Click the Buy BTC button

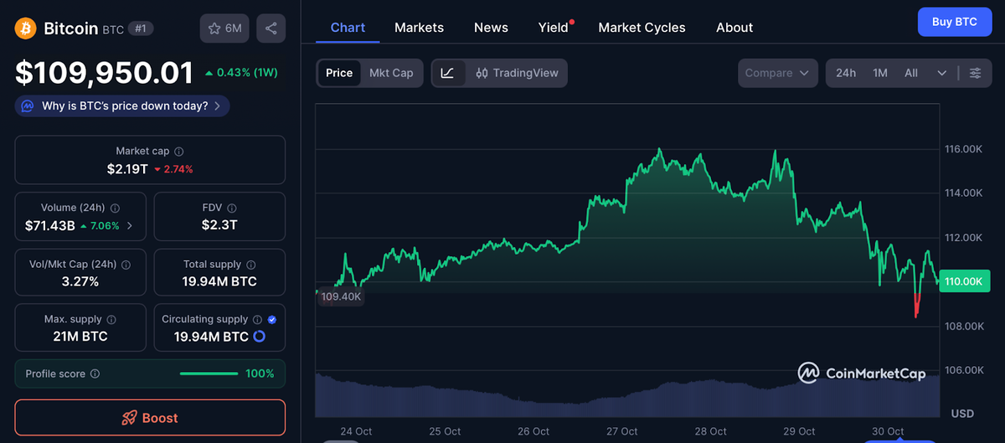click(954, 22)
